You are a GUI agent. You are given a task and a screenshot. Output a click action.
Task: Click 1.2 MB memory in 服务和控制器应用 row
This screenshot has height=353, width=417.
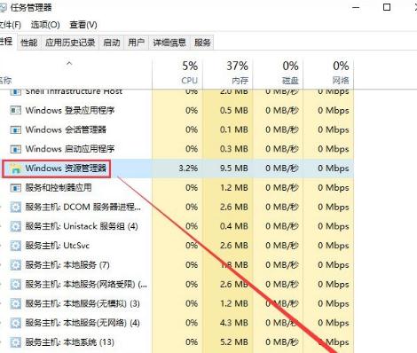pyautogui.click(x=233, y=187)
